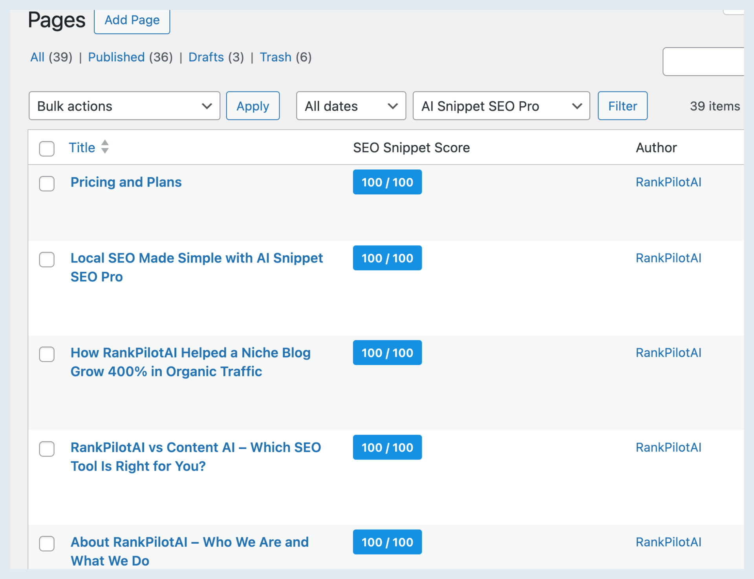
Task: Click the Author column header
Action: 656,148
